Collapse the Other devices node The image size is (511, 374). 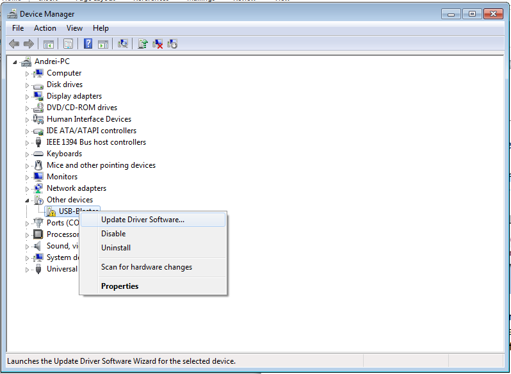pos(27,200)
